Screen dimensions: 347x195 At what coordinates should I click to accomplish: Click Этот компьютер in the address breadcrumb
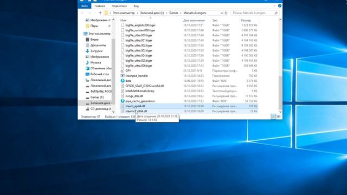point(124,13)
